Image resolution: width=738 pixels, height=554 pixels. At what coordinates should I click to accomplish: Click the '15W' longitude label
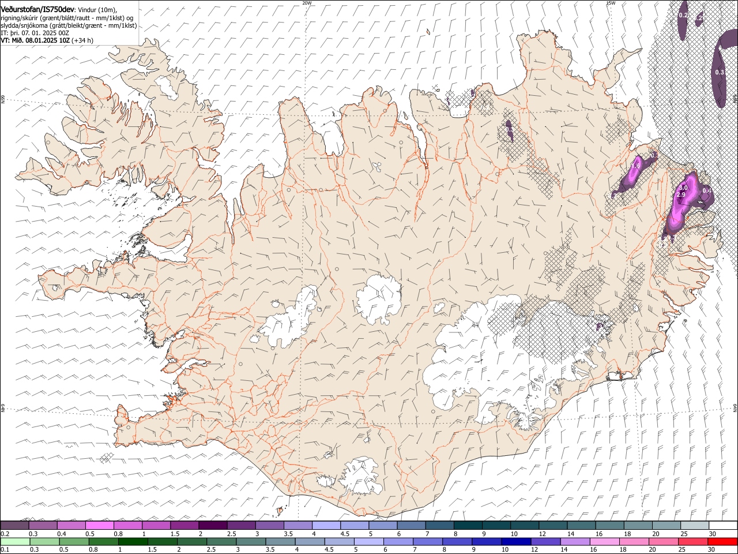click(x=611, y=3)
